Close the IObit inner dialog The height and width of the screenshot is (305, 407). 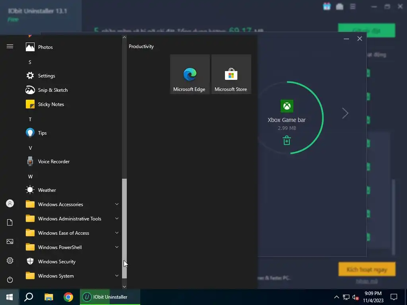pyautogui.click(x=359, y=39)
